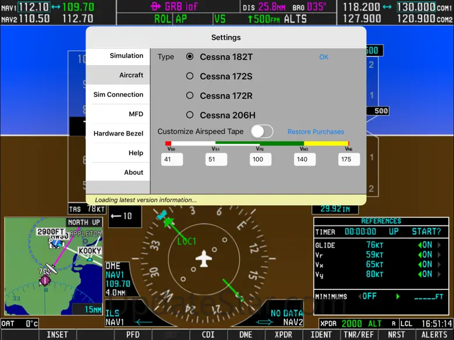Image resolution: width=454 pixels, height=340 pixels.
Task: Click the direct-to GRB waypoint icon
Action: point(156,6)
